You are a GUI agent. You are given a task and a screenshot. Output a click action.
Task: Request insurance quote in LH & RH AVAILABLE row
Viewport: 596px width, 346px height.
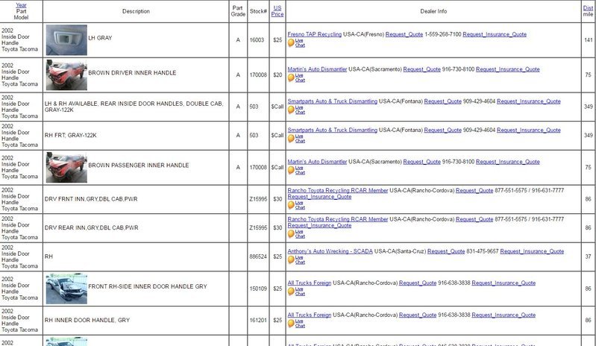click(x=528, y=101)
